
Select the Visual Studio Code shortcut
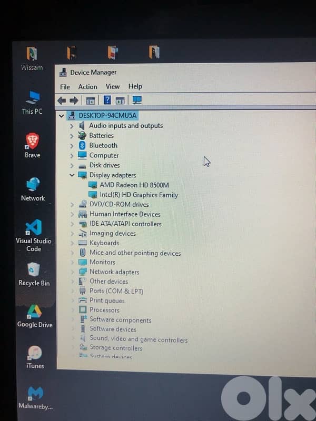[x=34, y=235]
